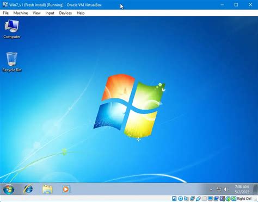Screen dimensions: 258x202
Task: Close the VirtualBox VM window
Action: pyautogui.click(x=250, y=5)
